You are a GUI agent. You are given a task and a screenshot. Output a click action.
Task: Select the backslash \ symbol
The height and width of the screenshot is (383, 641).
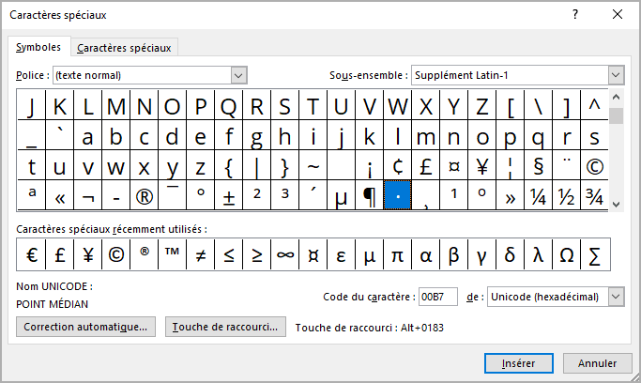[539, 105]
